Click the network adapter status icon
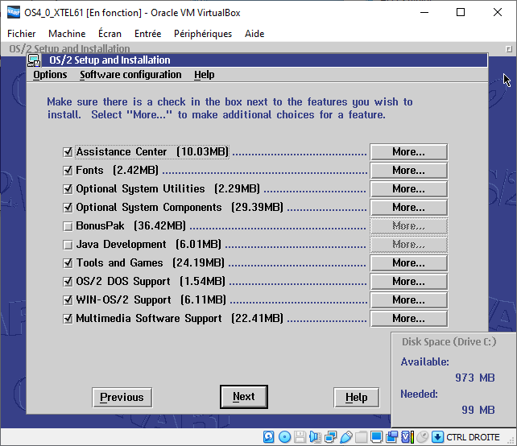 331,437
